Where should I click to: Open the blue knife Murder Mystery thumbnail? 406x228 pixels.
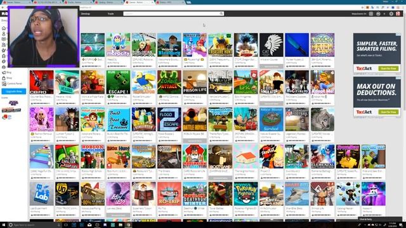tap(297, 45)
